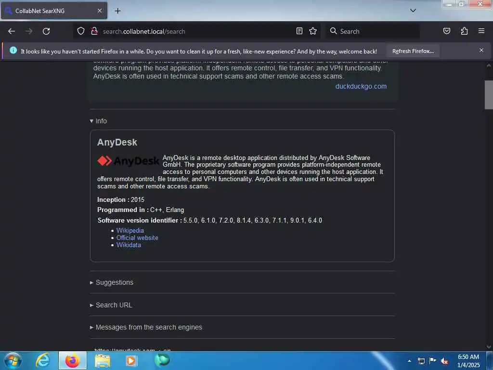Open the extensions puzzle icon

coord(464,31)
